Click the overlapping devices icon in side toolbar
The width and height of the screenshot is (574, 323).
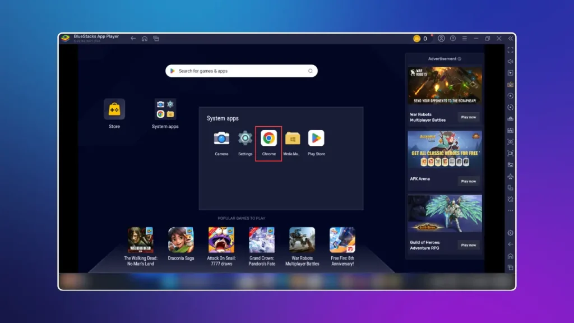click(510, 188)
